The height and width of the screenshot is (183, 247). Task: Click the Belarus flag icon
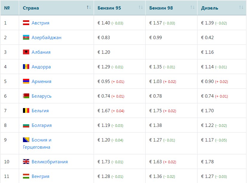tap(26, 96)
